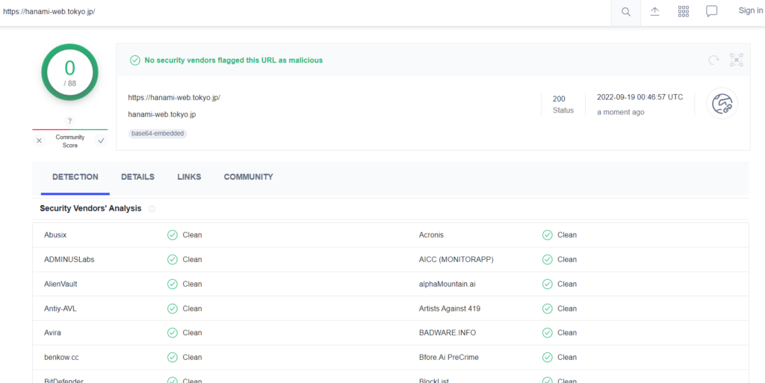Screen dimensions: 765x383
Task: Open the COMMUNITY tab
Action: tap(248, 177)
